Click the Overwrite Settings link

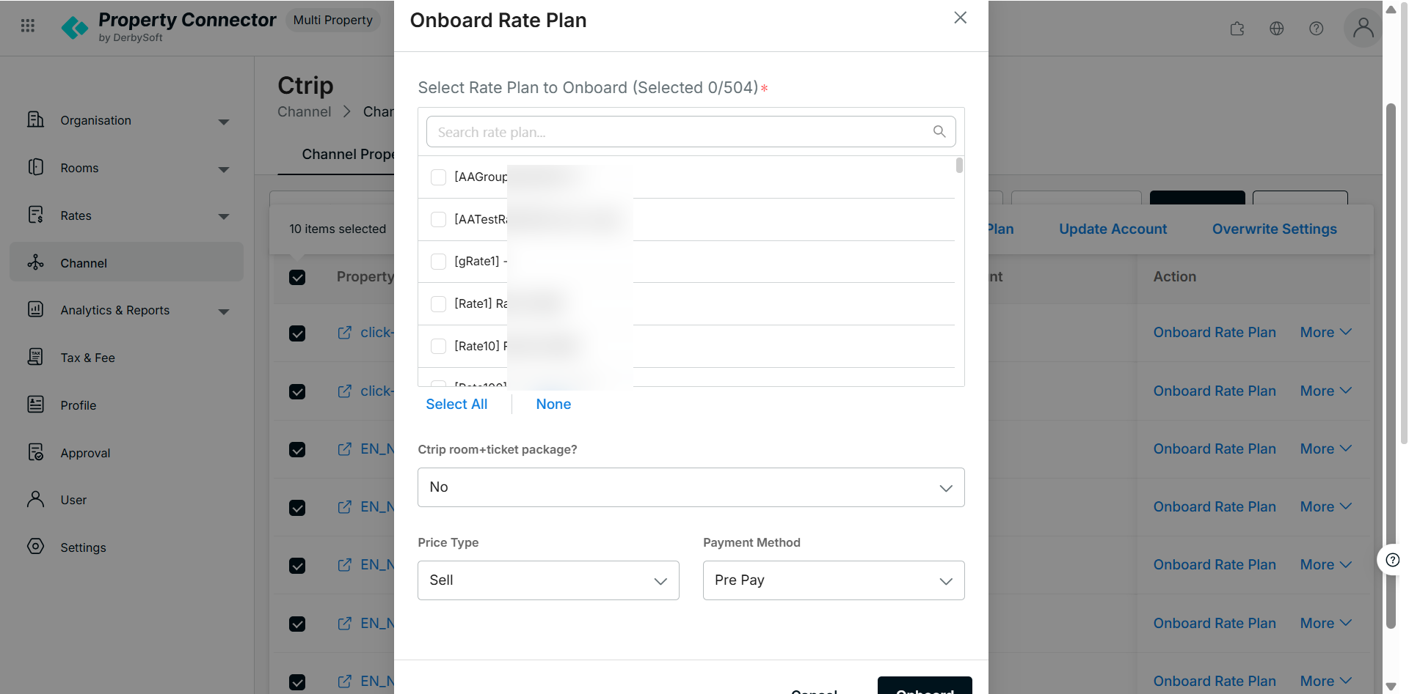click(1274, 229)
